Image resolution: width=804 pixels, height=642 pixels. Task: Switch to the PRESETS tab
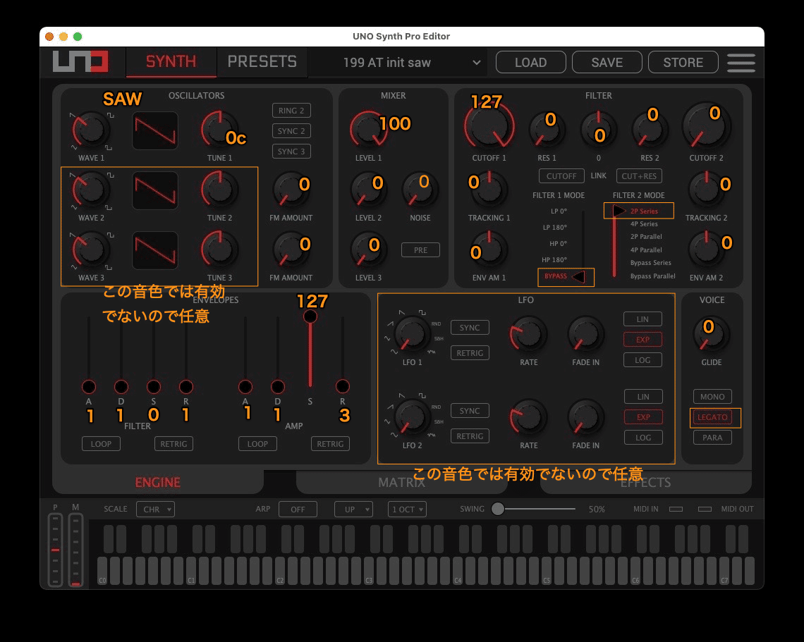coord(262,62)
